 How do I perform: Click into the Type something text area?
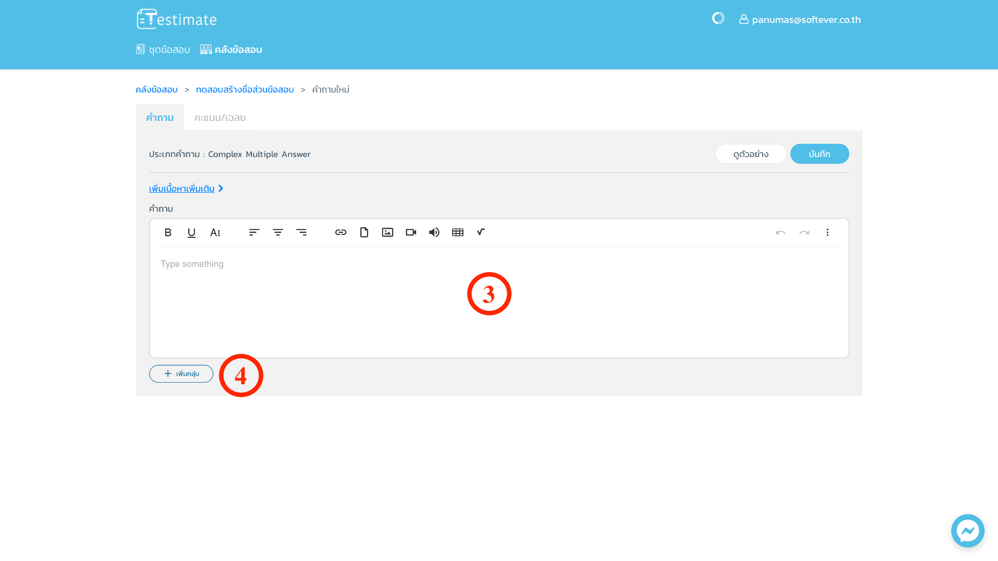pyautogui.click(x=499, y=301)
